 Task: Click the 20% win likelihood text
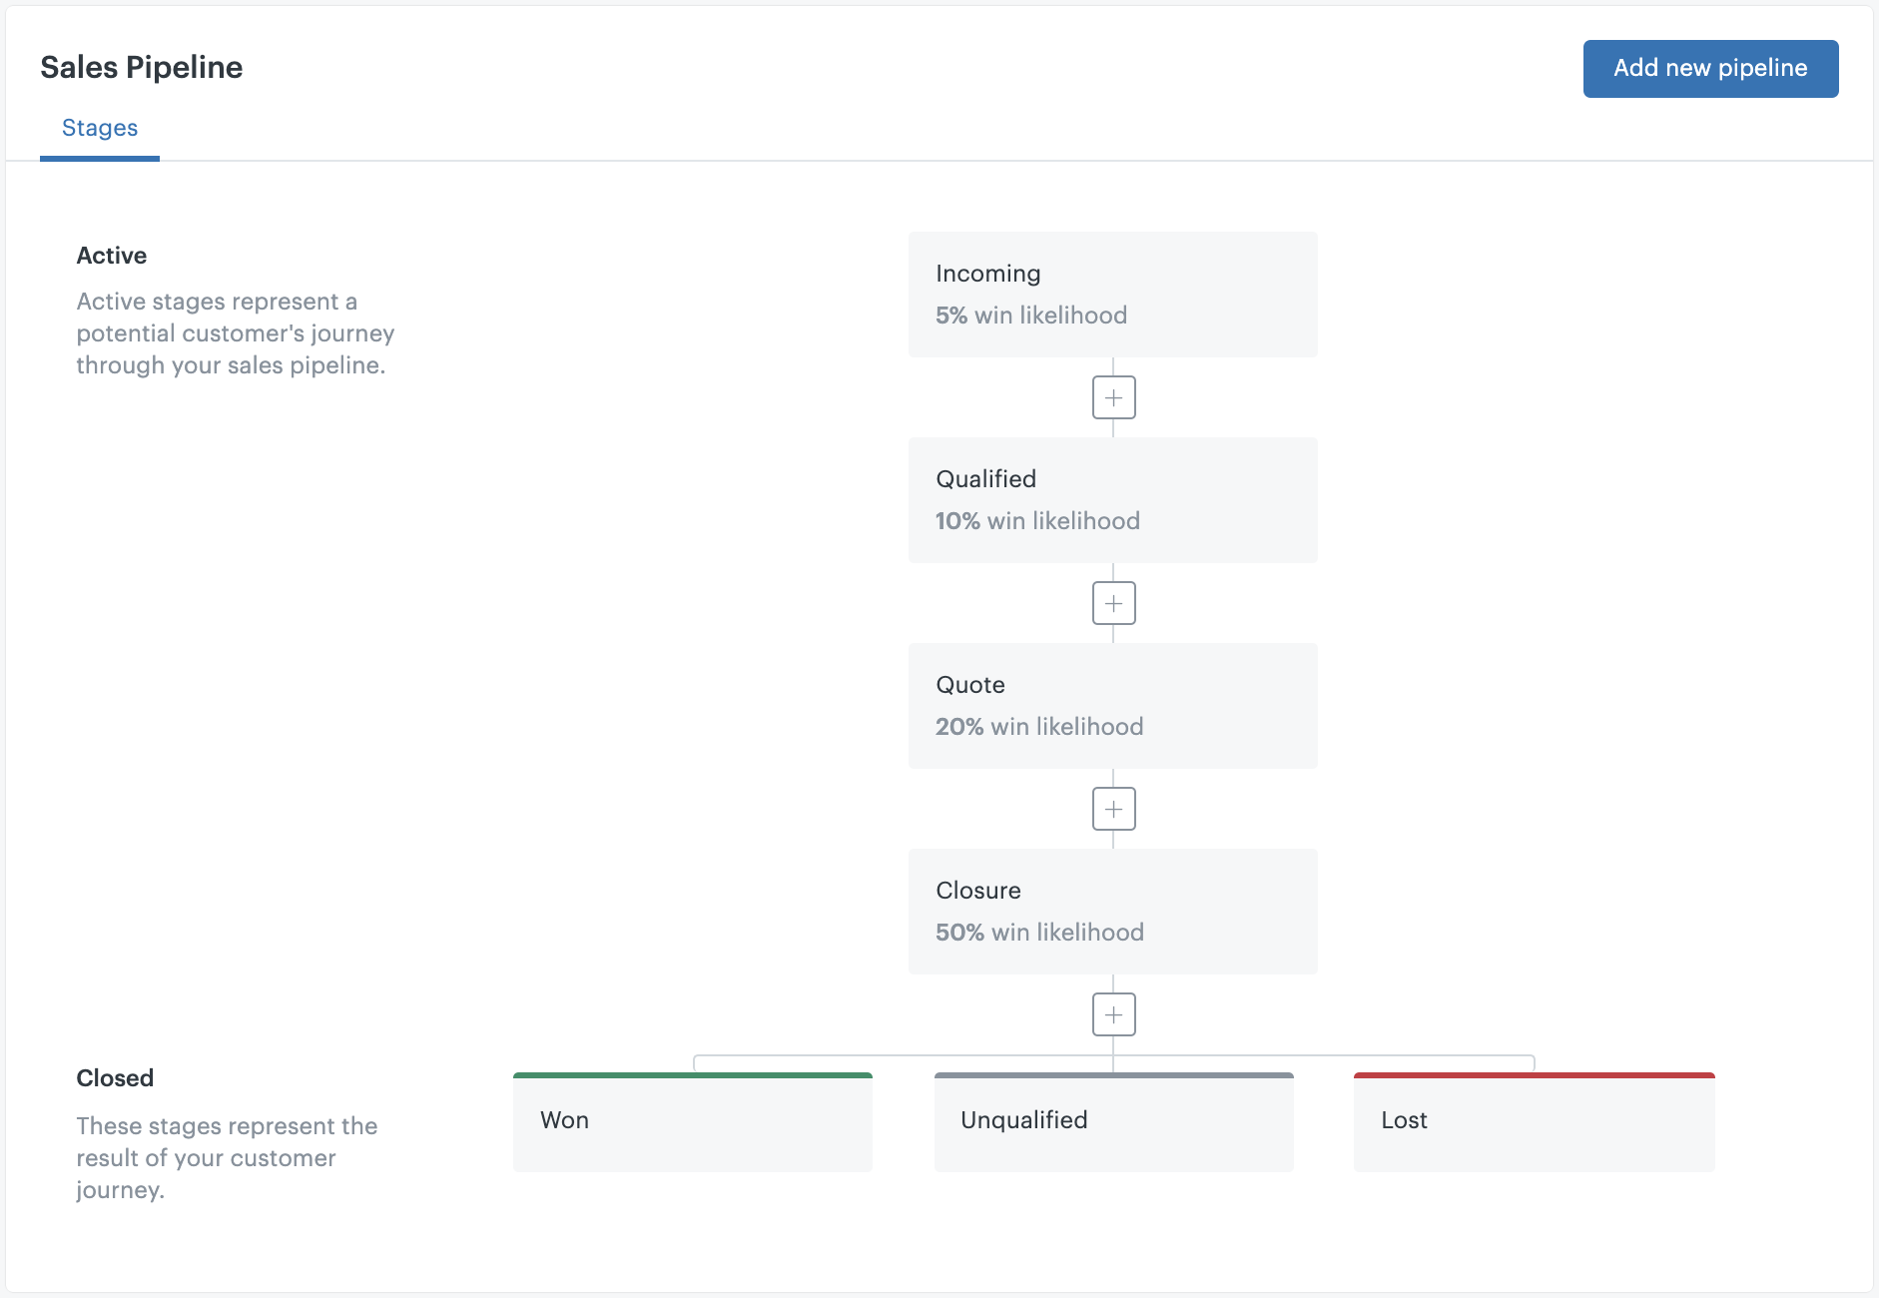click(x=1039, y=727)
